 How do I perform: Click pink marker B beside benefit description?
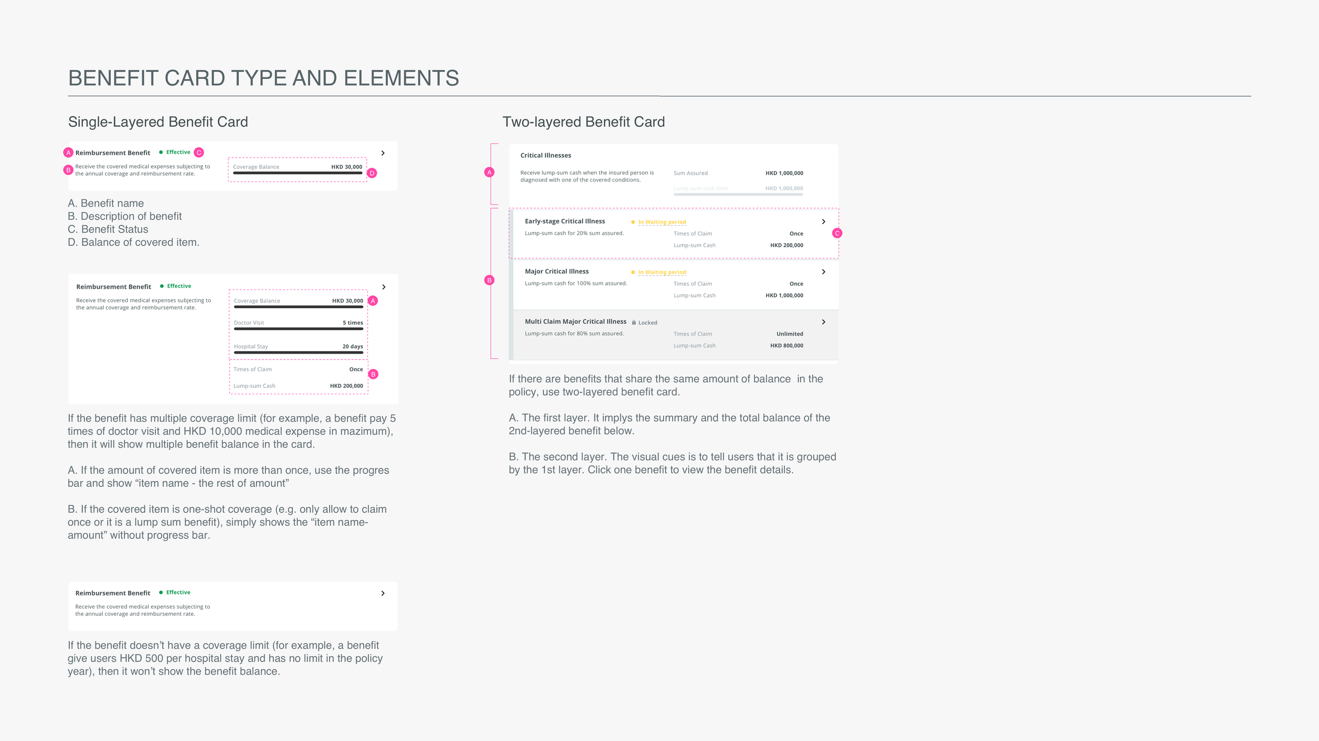click(x=68, y=170)
